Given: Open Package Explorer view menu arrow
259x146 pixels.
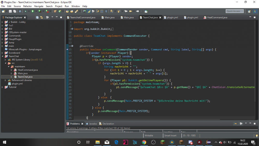Looking at the screenshot, I should coord(52,17).
